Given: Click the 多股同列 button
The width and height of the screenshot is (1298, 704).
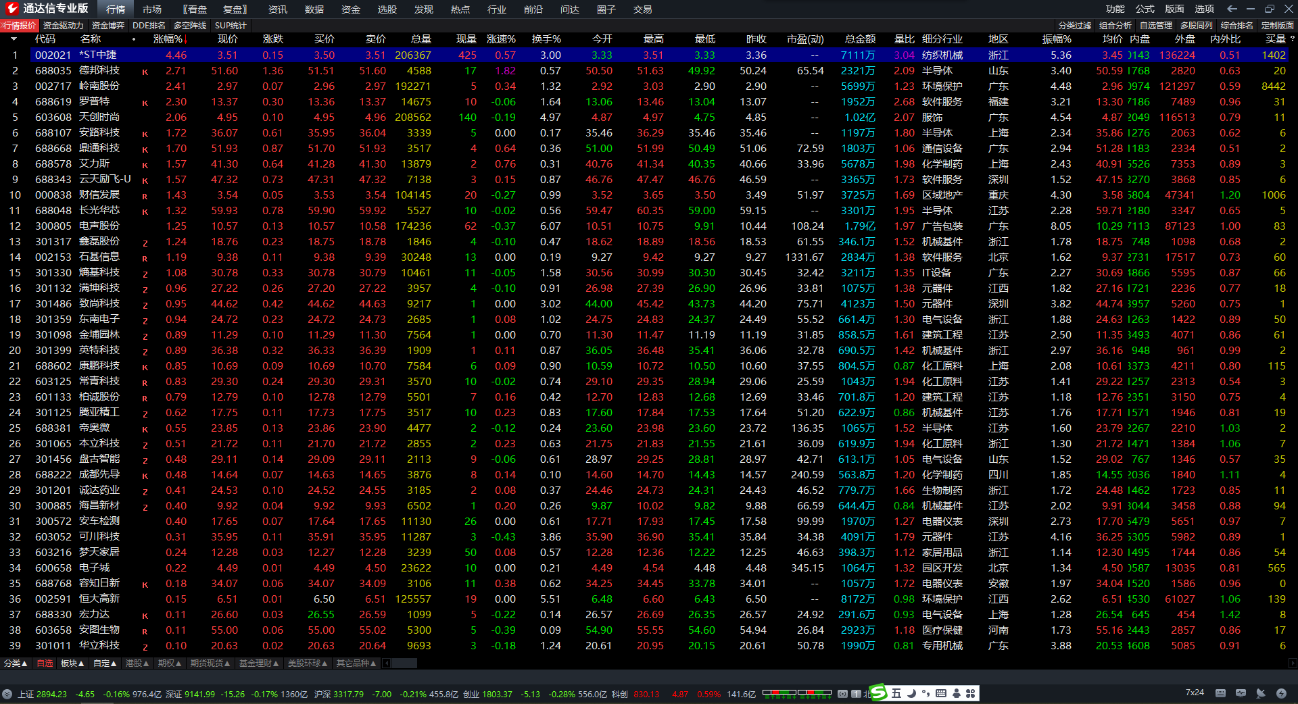Looking at the screenshot, I should [x=1197, y=26].
